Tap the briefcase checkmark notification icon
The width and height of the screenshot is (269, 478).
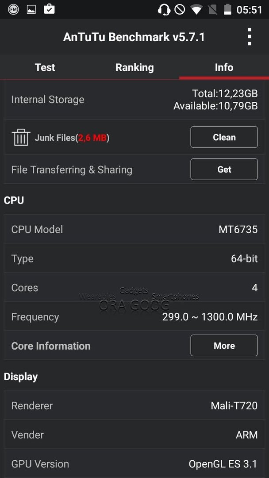click(50, 9)
